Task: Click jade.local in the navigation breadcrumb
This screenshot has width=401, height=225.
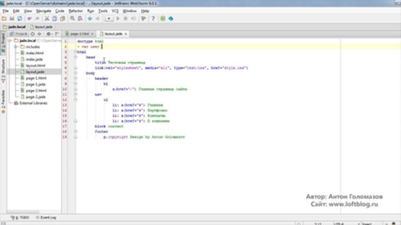Action: pyautogui.click(x=14, y=27)
